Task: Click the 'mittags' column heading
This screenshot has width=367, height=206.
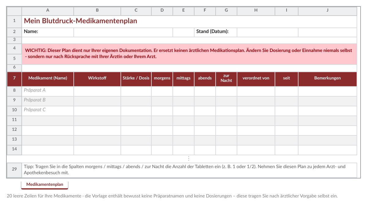Action: pos(183,79)
